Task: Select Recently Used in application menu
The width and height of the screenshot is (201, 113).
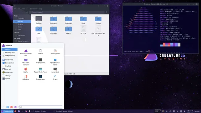Action: [10, 52]
